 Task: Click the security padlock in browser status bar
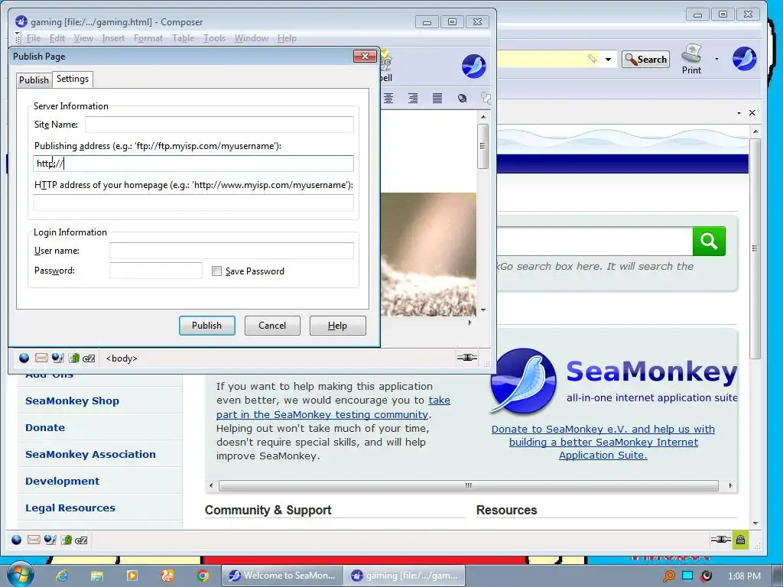click(x=740, y=540)
